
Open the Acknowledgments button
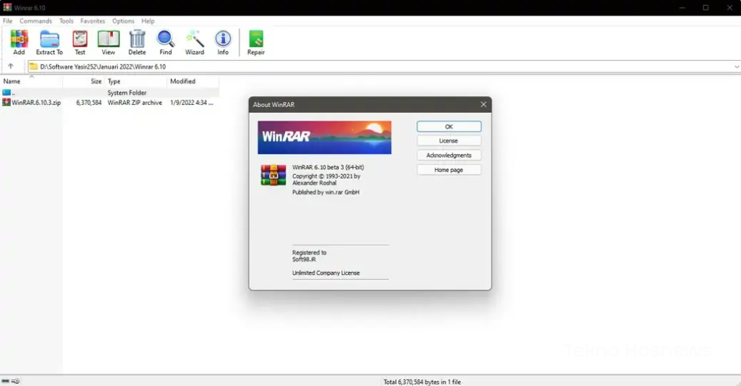(x=449, y=155)
